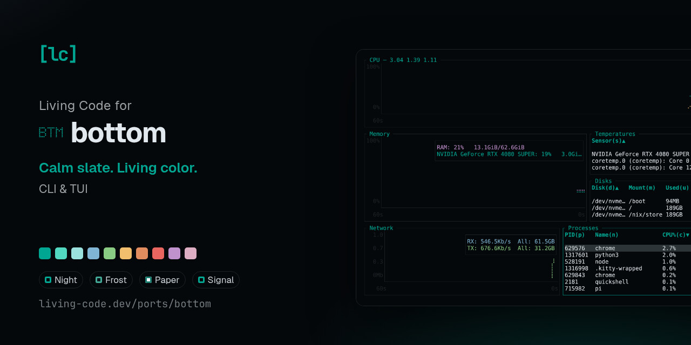The width and height of the screenshot is (691, 345).
Task: Click the CPU widget title with load averages
Action: [403, 60]
